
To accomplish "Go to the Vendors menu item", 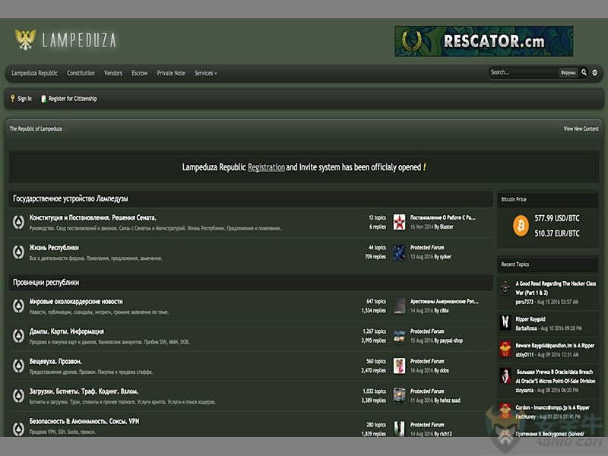I will (112, 73).
